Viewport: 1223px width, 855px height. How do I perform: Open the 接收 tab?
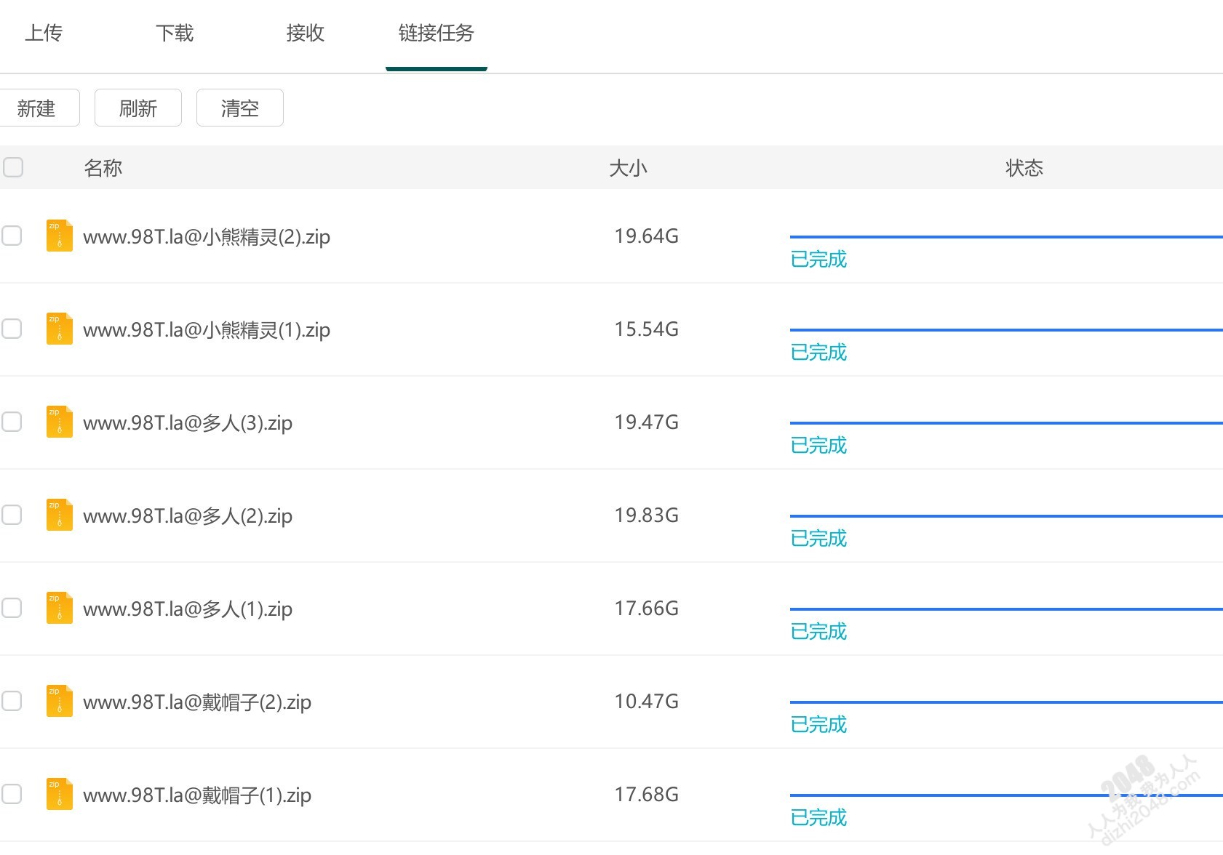point(306,33)
